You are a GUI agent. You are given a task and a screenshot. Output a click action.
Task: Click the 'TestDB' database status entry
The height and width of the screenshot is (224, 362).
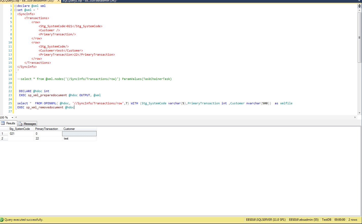click(x=326, y=220)
